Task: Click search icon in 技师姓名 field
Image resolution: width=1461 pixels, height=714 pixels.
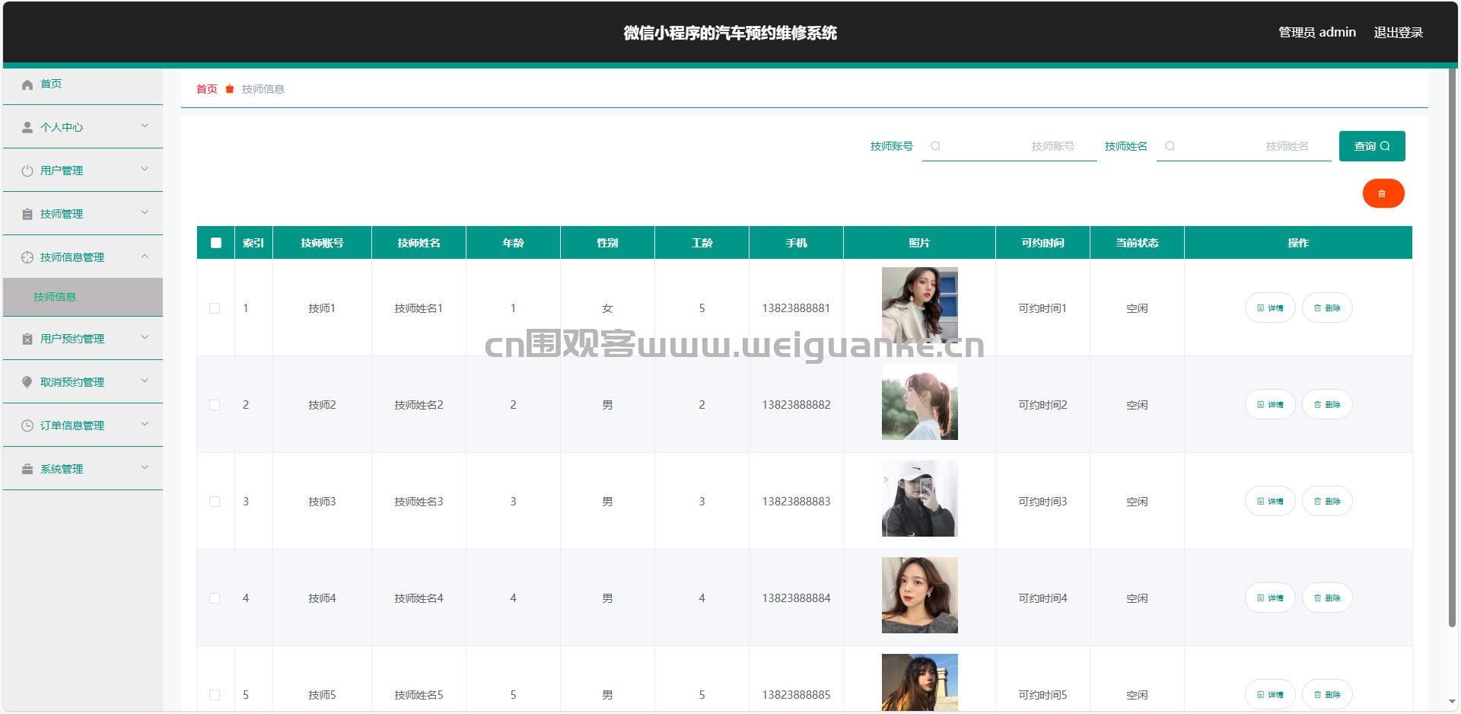Action: tap(1170, 146)
